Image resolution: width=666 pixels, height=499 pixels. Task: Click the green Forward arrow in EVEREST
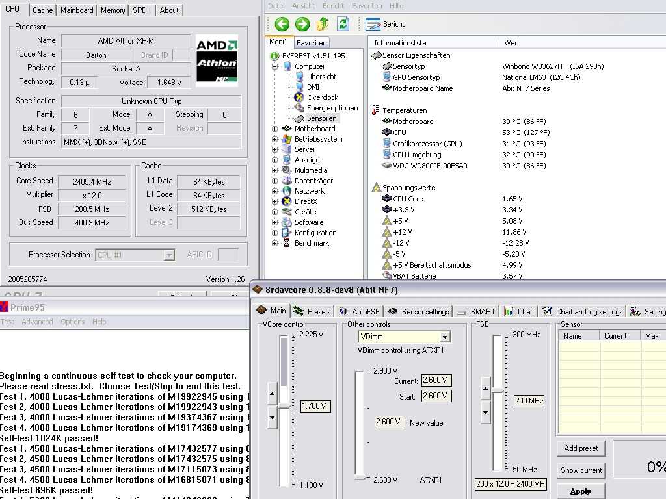point(302,24)
